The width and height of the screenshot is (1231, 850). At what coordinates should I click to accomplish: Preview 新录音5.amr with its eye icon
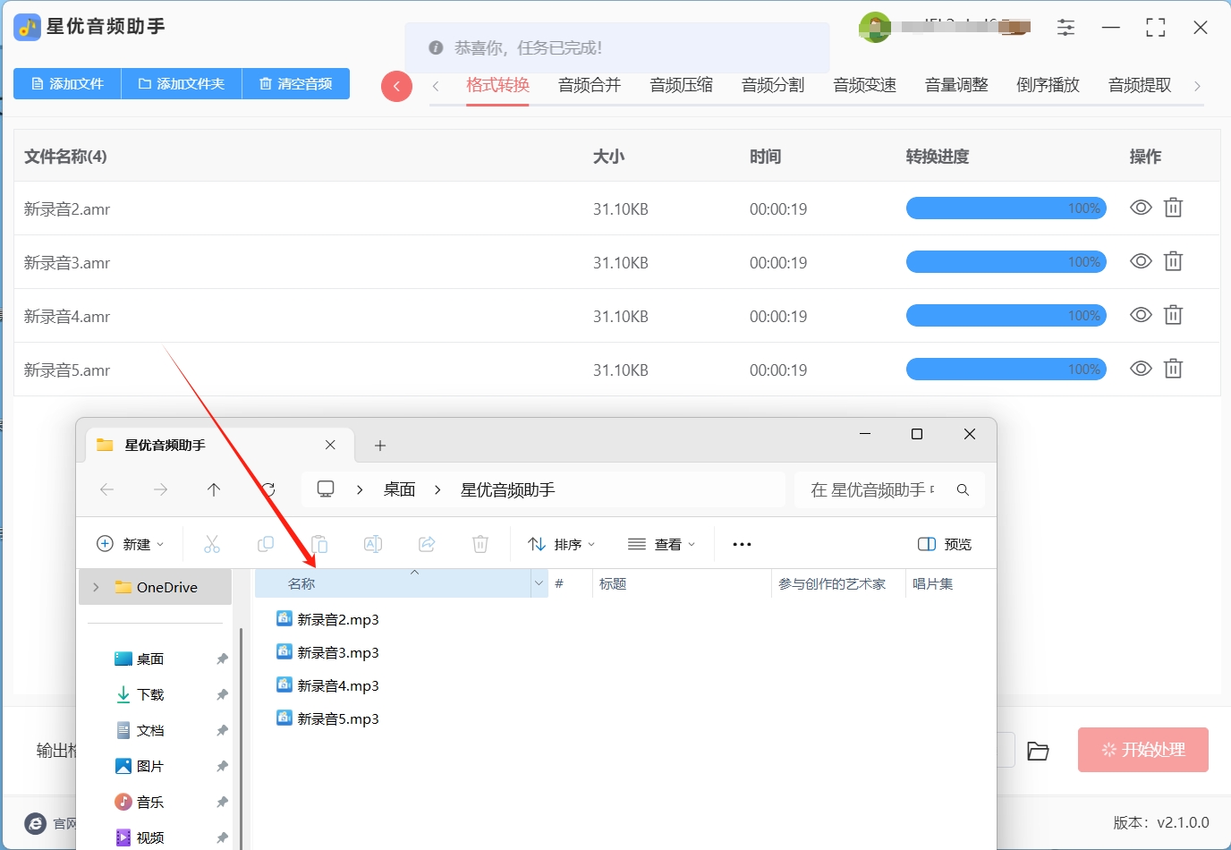1141,369
